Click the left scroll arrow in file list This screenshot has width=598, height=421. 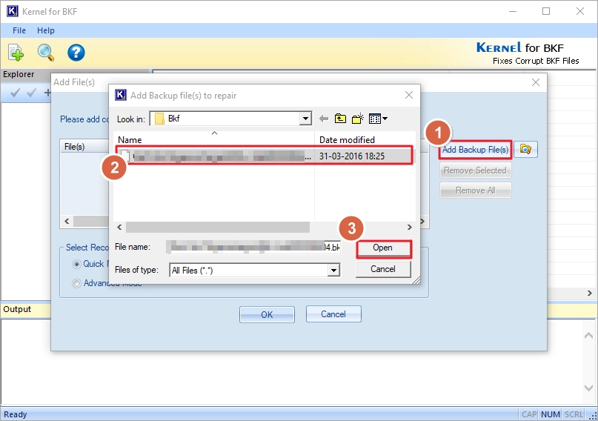(119, 228)
